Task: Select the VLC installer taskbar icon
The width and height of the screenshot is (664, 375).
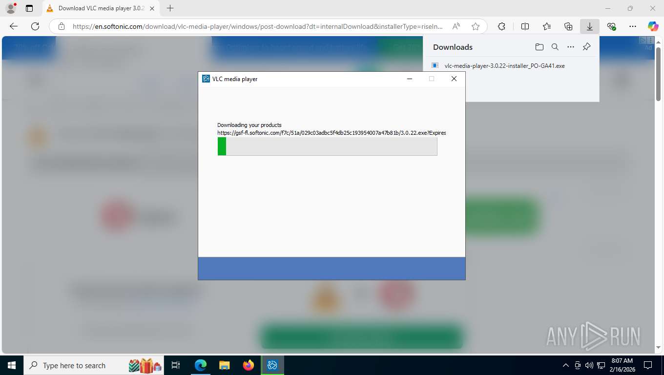Action: (x=272, y=365)
